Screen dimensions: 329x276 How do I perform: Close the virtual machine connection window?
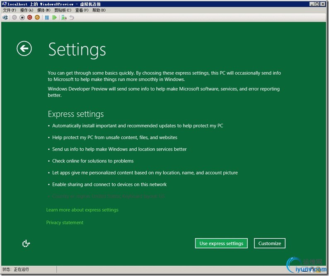point(323,4)
